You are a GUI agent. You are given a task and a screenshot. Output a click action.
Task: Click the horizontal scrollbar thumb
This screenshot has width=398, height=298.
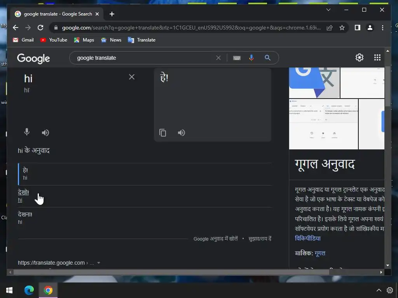(171, 272)
